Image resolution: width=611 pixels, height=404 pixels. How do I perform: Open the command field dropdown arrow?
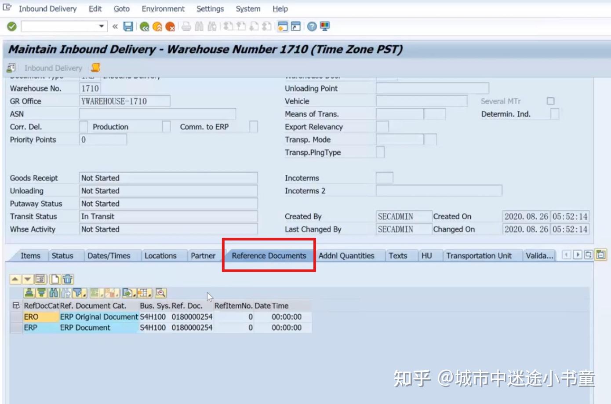pos(102,26)
